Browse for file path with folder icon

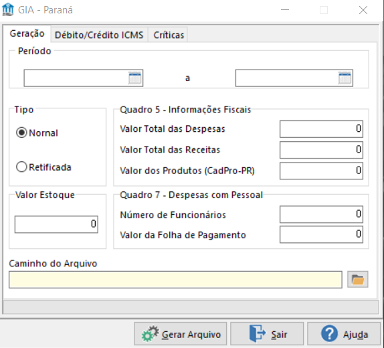(357, 279)
